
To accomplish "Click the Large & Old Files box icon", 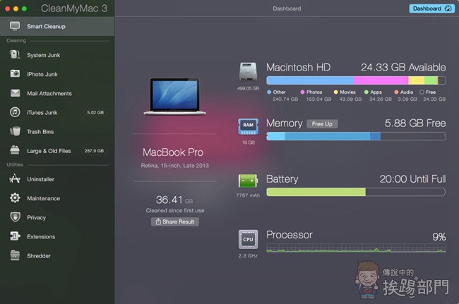I will (x=15, y=150).
